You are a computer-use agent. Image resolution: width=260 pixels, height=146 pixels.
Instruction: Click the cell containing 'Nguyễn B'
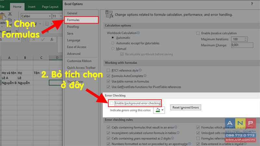[x=9, y=83]
